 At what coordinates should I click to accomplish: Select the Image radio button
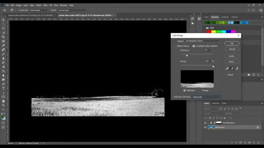pos(200,90)
